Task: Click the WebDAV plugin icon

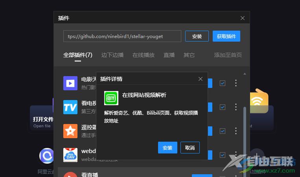Action: (x=70, y=155)
